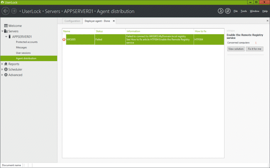Click the View solution button

pos(236,49)
